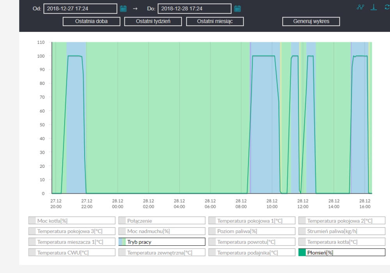Viewport: 390px width, 273px height.
Task: Click the Tryb pracy blue-green swatch
Action: coord(122,242)
